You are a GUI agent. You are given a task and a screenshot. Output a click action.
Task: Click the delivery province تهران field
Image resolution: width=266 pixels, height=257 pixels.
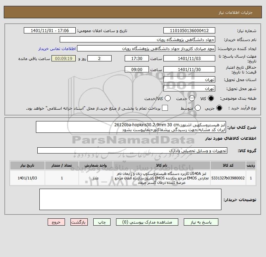coord(189,79)
